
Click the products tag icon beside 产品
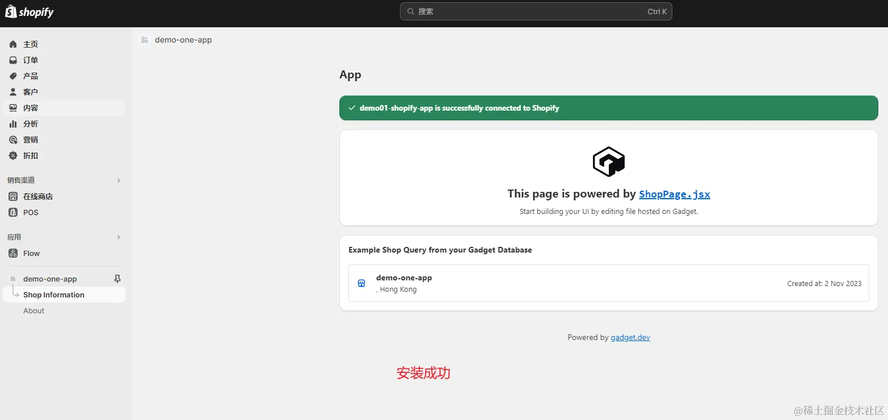[13, 76]
